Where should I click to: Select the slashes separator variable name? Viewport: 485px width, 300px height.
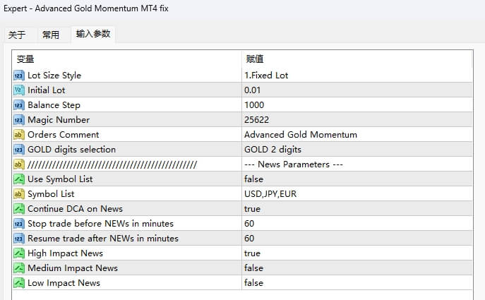112,164
